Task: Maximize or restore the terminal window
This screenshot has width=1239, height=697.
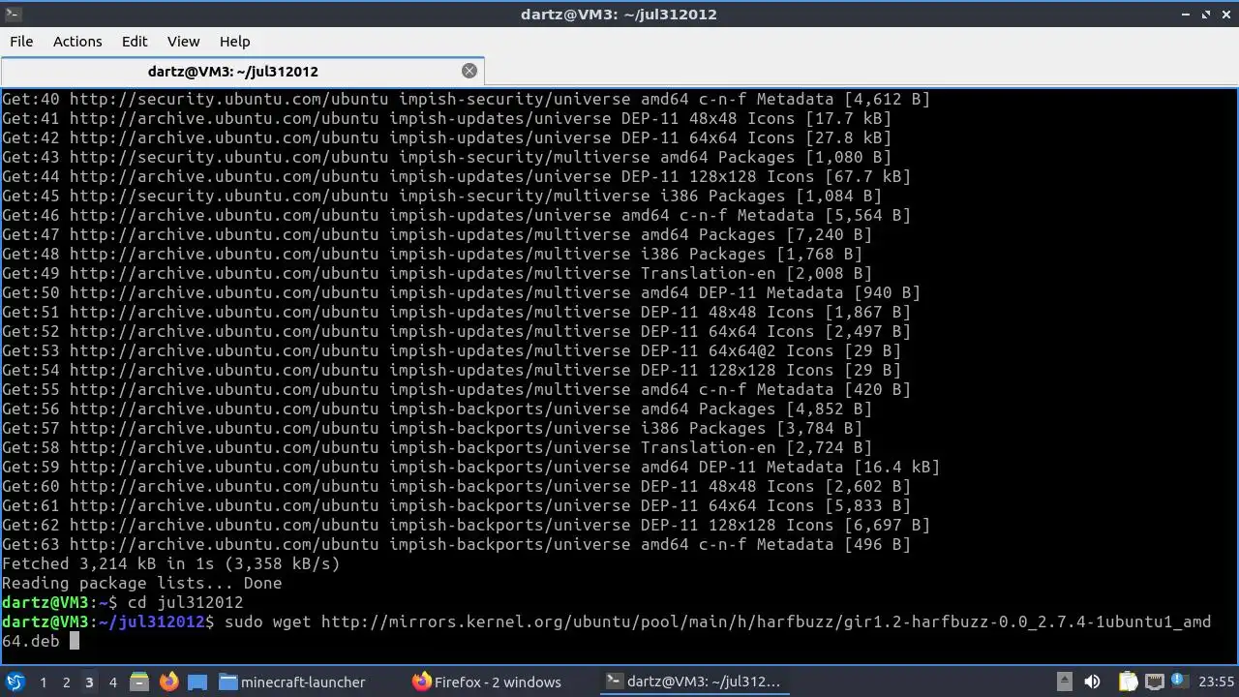Action: pyautogui.click(x=1206, y=15)
